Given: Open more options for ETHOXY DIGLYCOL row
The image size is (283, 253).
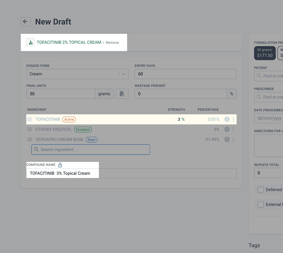Looking at the screenshot, I should [233, 129].
